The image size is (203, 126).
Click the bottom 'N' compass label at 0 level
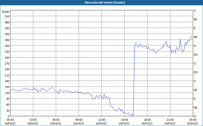[195, 116]
